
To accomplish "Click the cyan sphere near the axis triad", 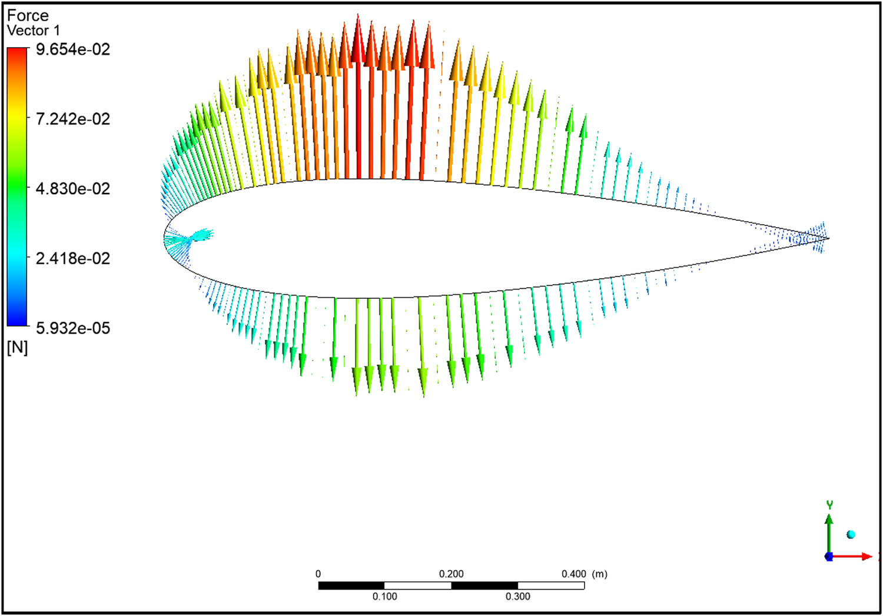I will click(851, 534).
